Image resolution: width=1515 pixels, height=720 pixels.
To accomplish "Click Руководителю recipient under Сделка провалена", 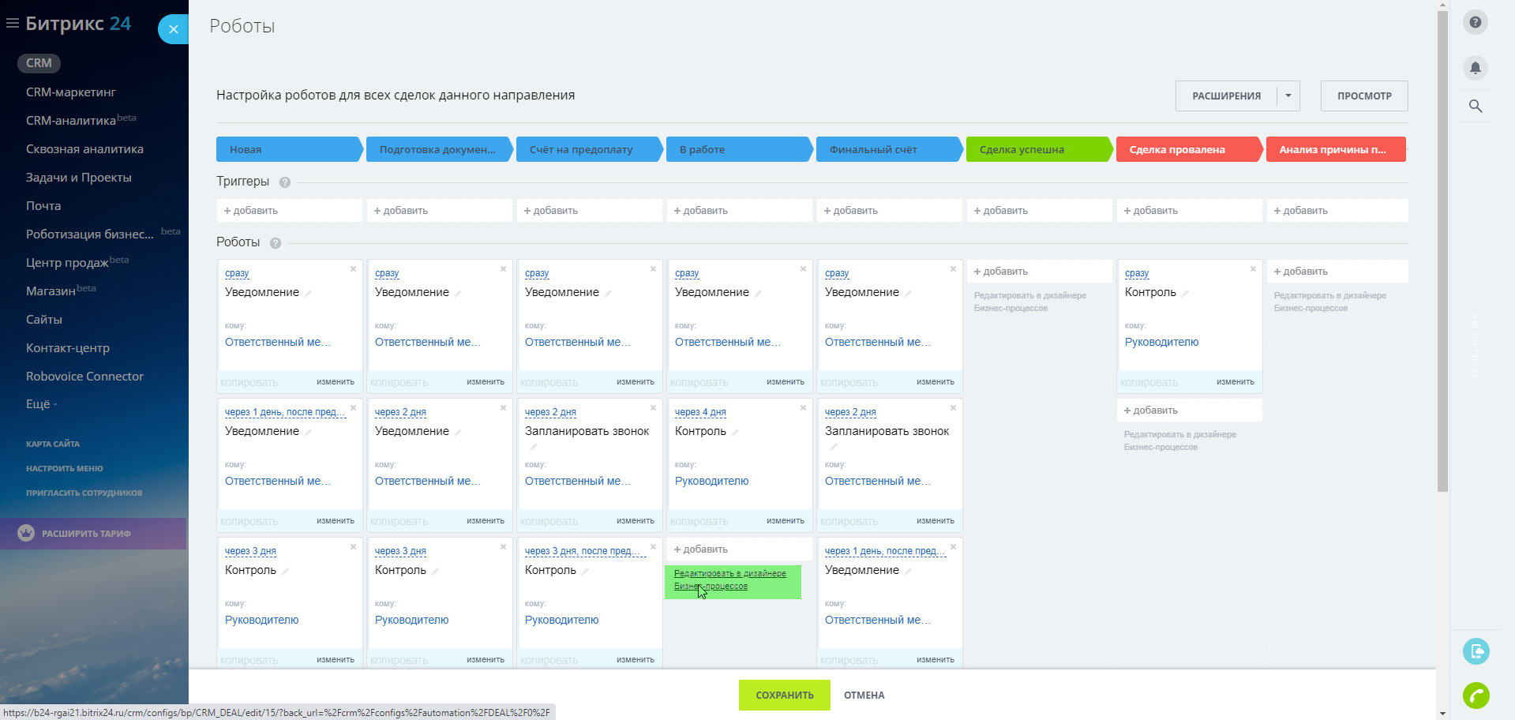I will pyautogui.click(x=1161, y=342).
